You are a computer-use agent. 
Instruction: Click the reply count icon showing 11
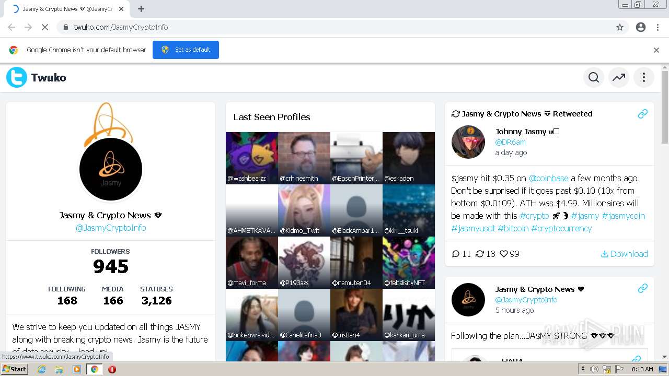coord(456,254)
